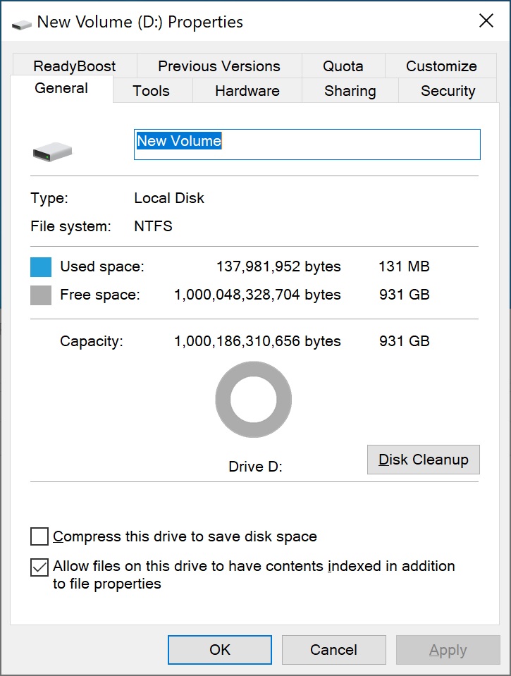Click Cancel to dismiss the dialog
This screenshot has width=511, height=676.
[334, 650]
